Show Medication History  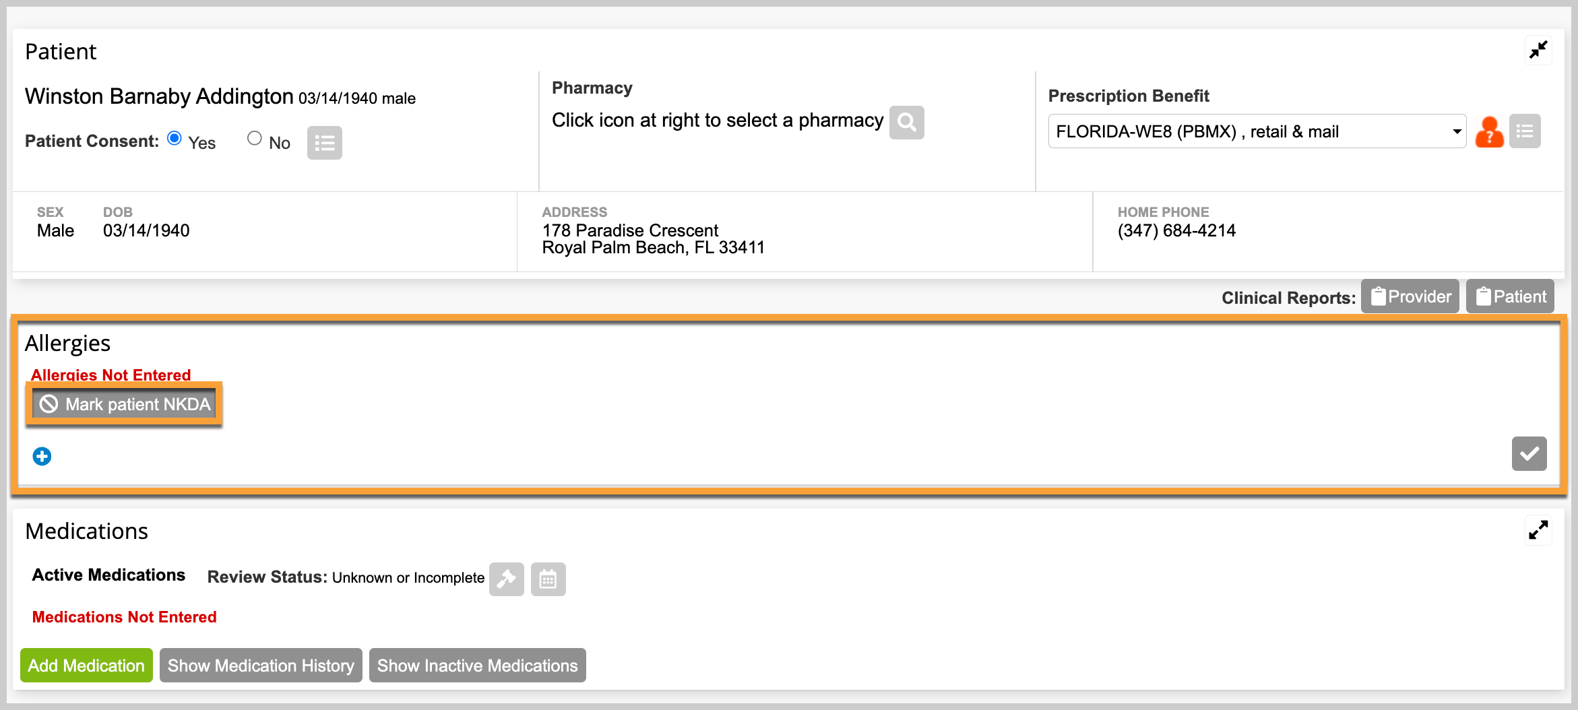click(x=261, y=666)
